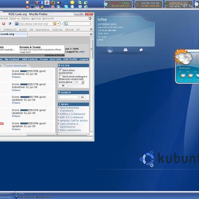This screenshot has height=199, width=199.
Task: Click the orange icon at left of top launchers
Action: (x=27, y=2)
